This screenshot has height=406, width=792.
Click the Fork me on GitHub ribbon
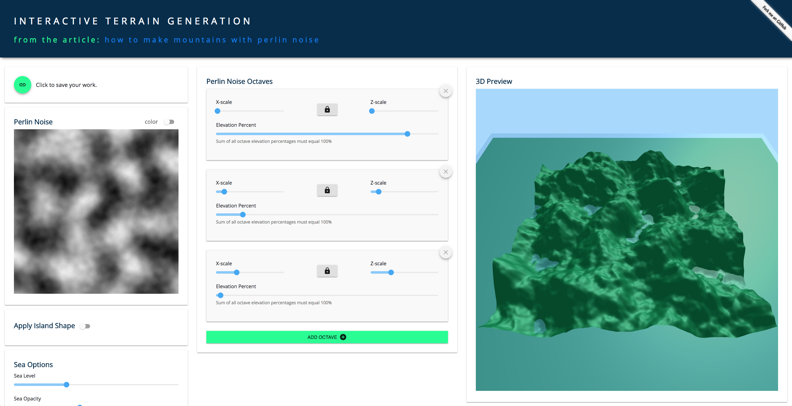(x=774, y=18)
